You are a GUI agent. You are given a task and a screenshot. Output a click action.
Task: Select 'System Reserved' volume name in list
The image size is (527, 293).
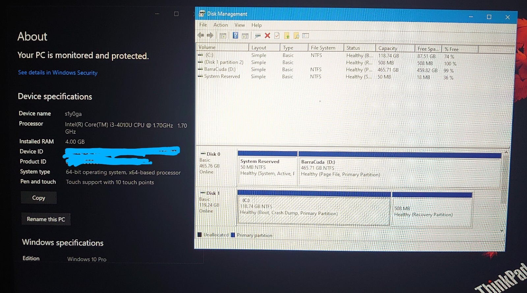[x=222, y=76]
